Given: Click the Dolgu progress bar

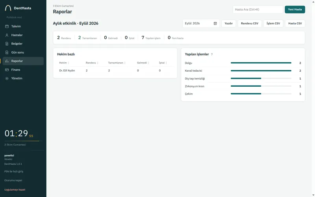Looking at the screenshot, I should pyautogui.click(x=261, y=63).
